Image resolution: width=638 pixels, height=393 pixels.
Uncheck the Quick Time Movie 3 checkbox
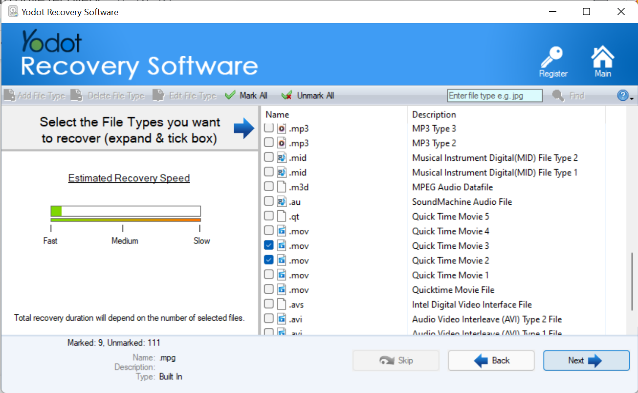[268, 245]
